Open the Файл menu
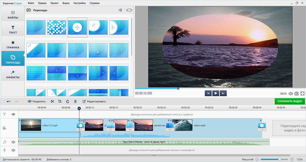Viewport: 306px width, 162px height. 31,3
